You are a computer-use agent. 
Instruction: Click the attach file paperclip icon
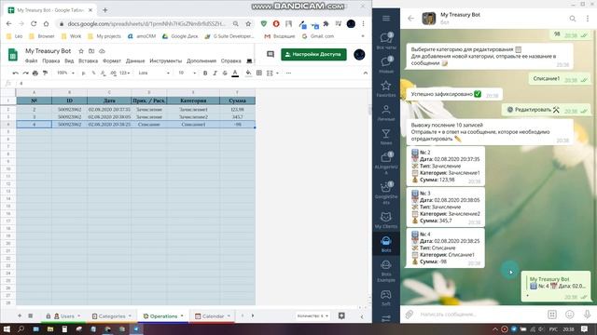click(410, 315)
